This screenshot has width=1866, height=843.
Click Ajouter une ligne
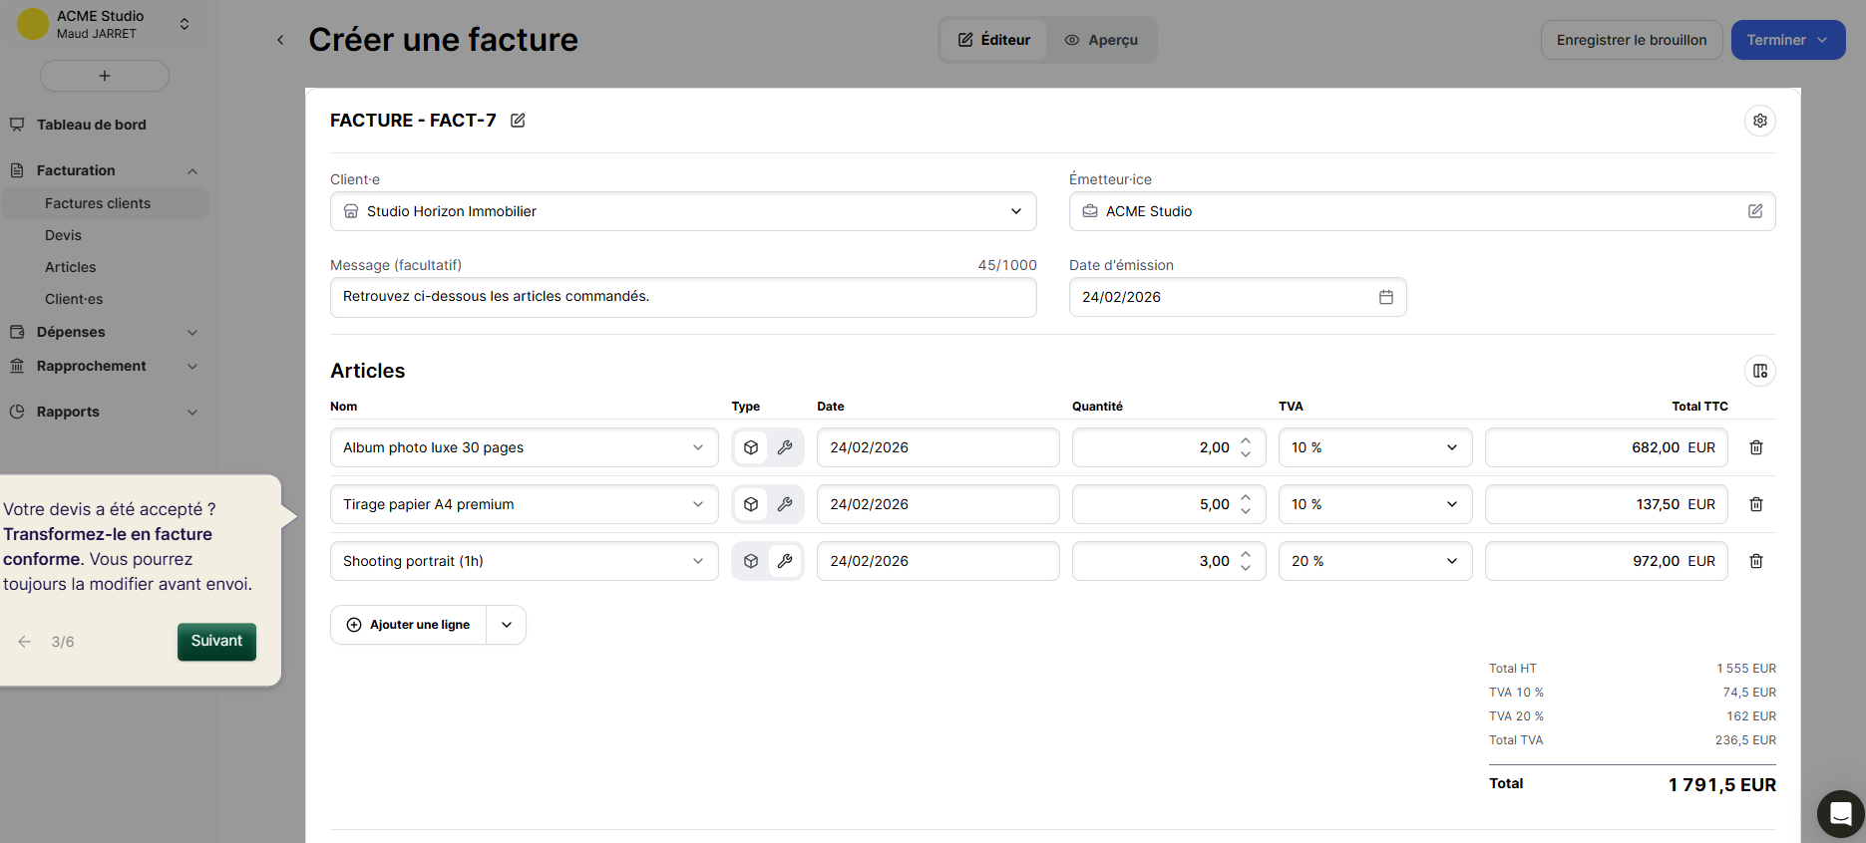coord(408,625)
